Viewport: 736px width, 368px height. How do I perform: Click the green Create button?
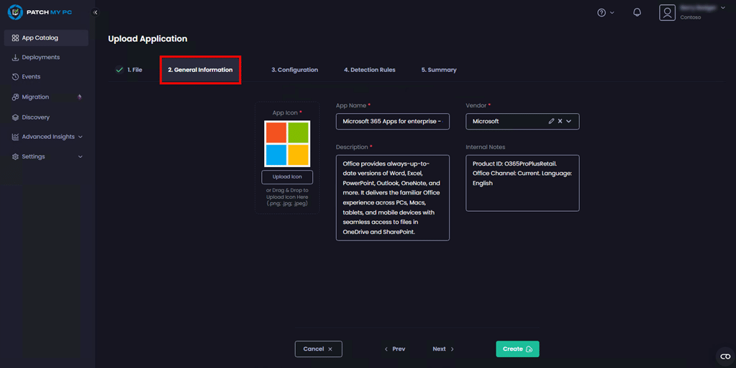pos(517,349)
